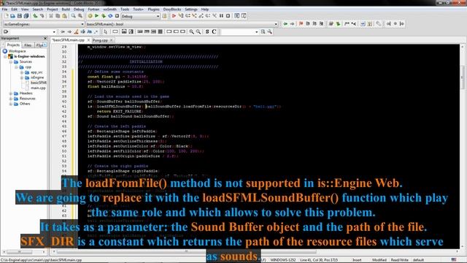Click the Copy icon in toolbar
Viewport: 467px width, 263px height.
(58, 16)
